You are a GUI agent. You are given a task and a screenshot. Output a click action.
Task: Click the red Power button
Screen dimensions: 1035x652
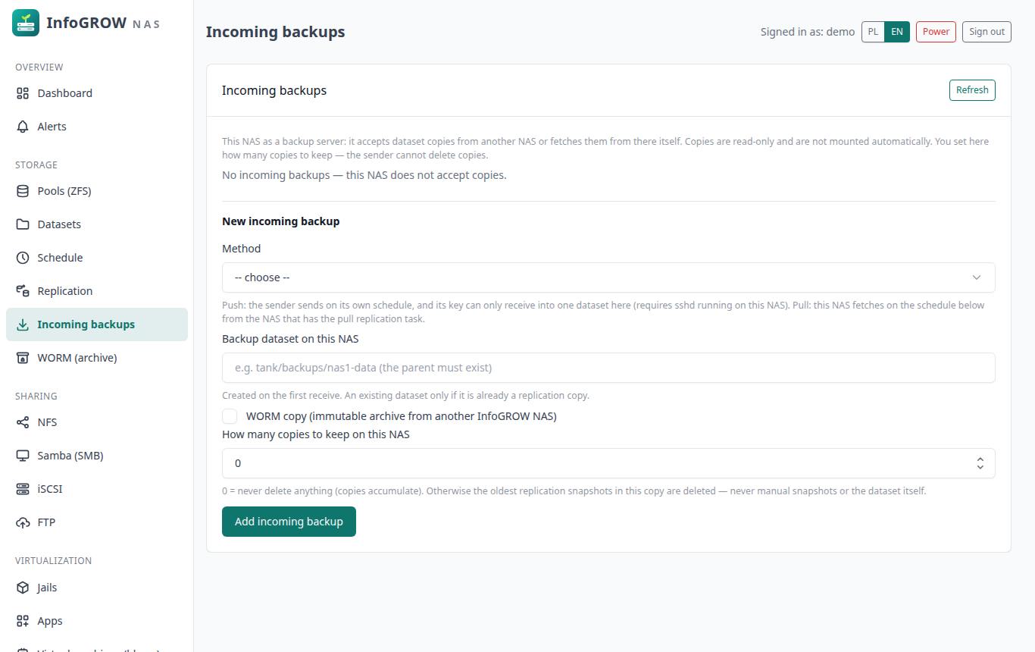936,32
